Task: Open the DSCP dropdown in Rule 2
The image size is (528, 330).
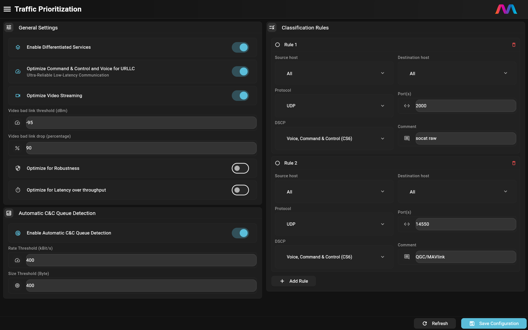Action: 333,257
